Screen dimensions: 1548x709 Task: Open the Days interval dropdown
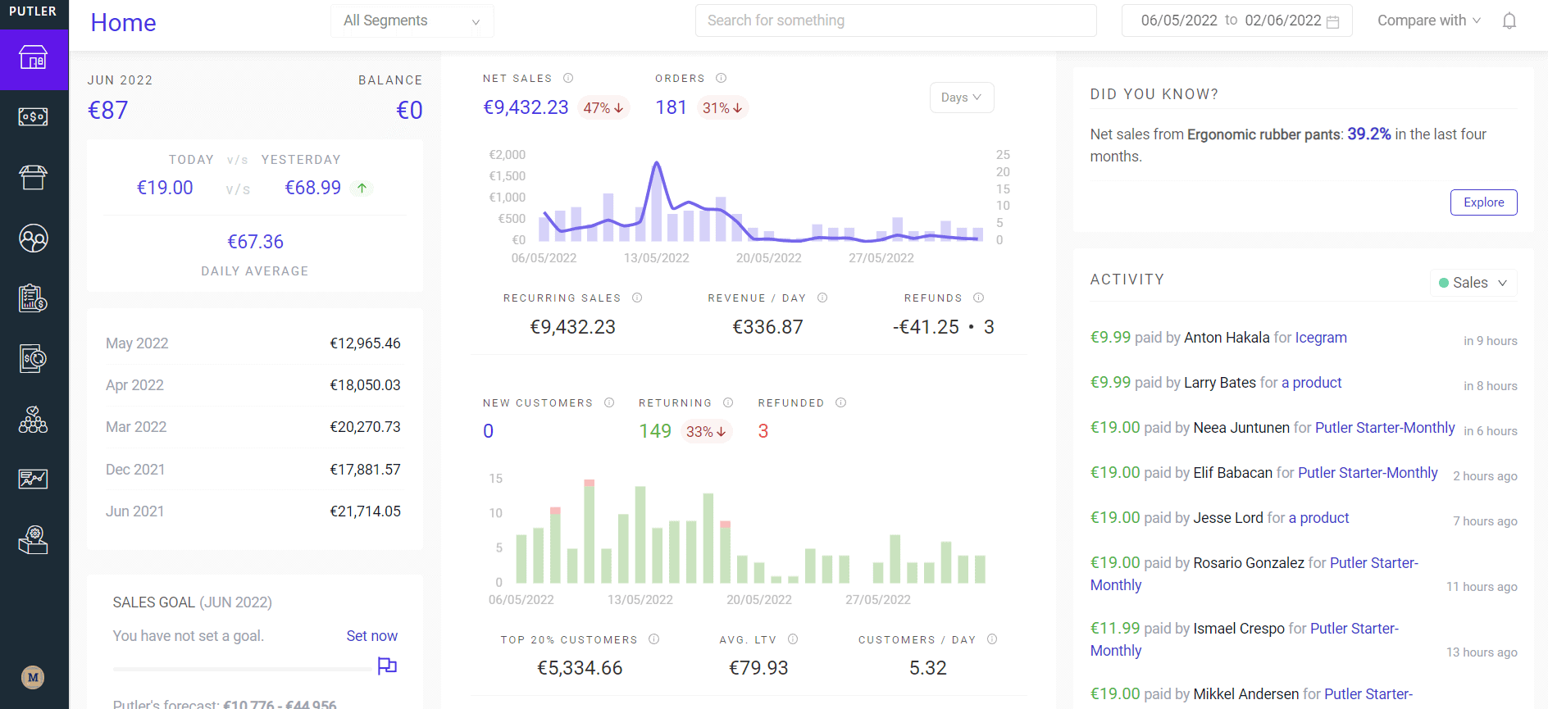[x=961, y=98]
